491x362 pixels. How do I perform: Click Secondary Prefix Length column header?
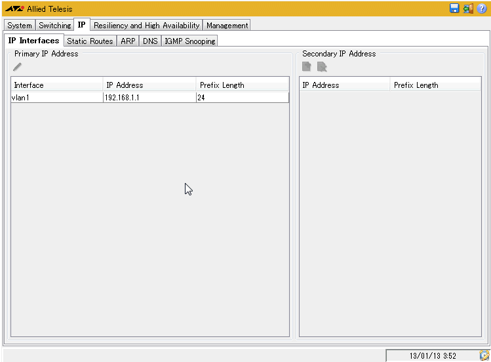click(435, 85)
